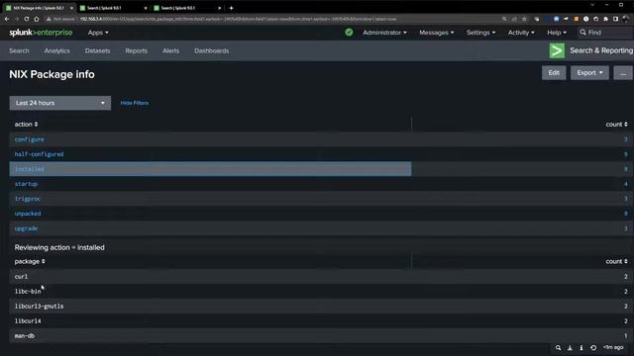Go to the Search nav tab
Screen dimensions: 634x356
tap(19, 50)
